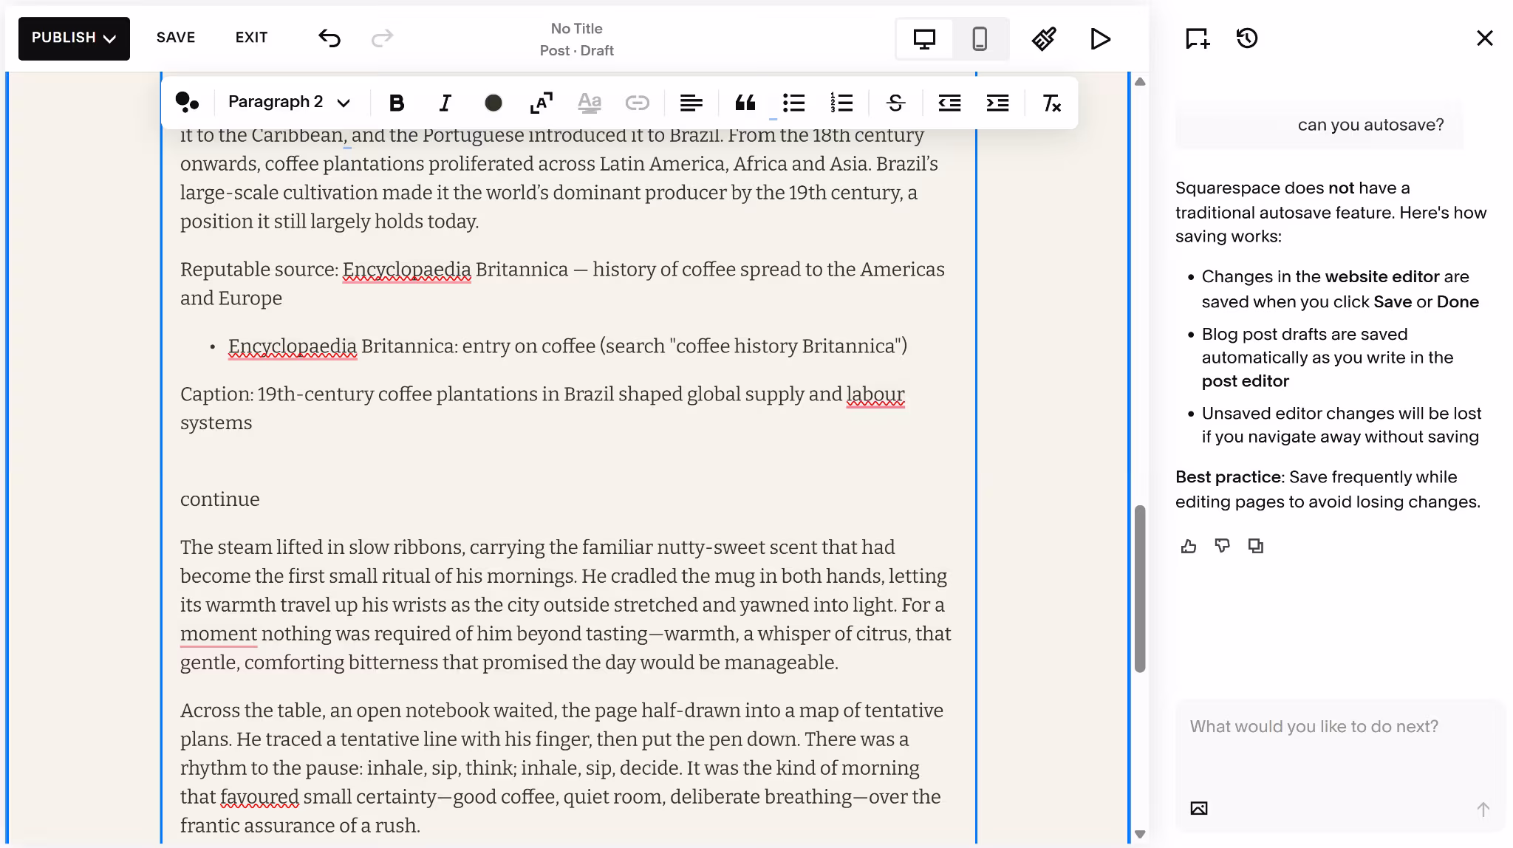Toggle italic formatting
The image size is (1513, 848).
point(445,103)
